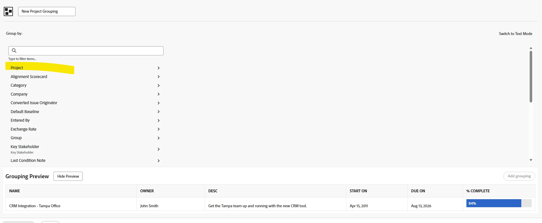Image resolution: width=542 pixels, height=223 pixels.
Task: Switch to Text Mode link
Action: coord(516,34)
